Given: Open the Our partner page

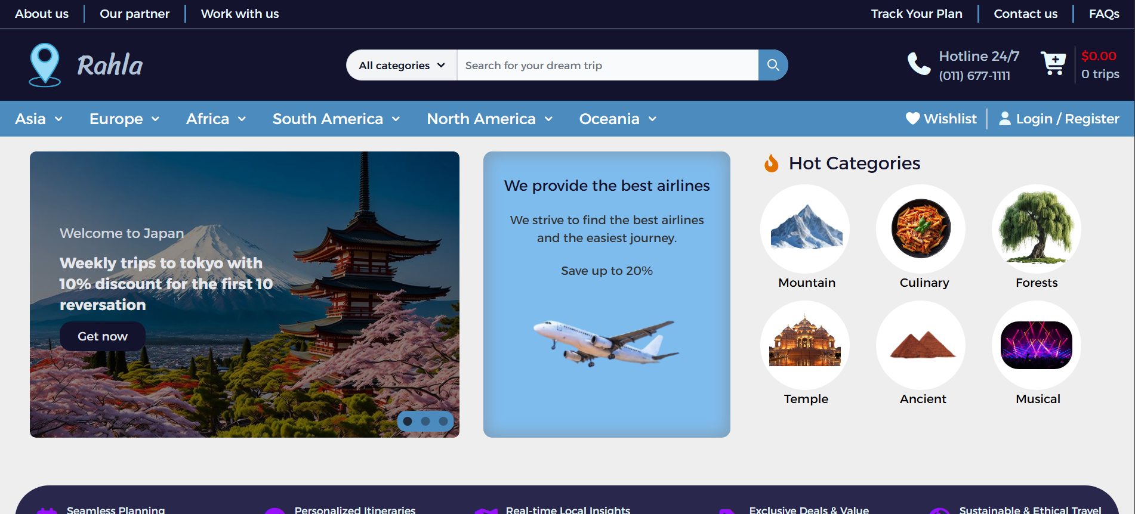Looking at the screenshot, I should tap(135, 14).
